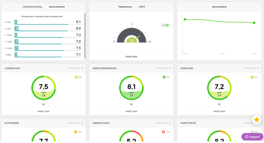Image resolution: width=264 pixels, height=143 pixels.
Task: Click the red down arrow in Werksituatie card
Action: (x=163, y=132)
